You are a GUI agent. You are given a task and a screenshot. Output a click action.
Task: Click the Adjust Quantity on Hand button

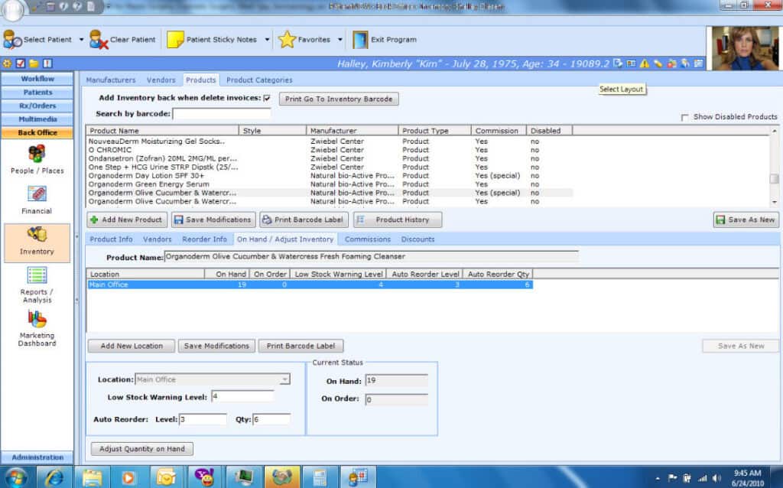click(x=141, y=449)
